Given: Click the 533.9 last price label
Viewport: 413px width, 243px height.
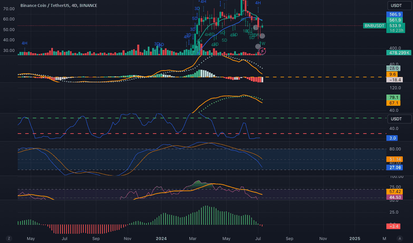Looking at the screenshot, I should pos(395,26).
